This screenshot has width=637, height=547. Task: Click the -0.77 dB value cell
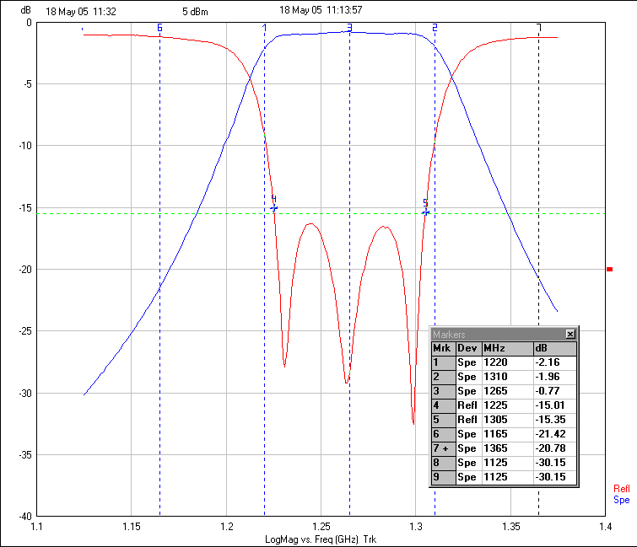click(555, 391)
